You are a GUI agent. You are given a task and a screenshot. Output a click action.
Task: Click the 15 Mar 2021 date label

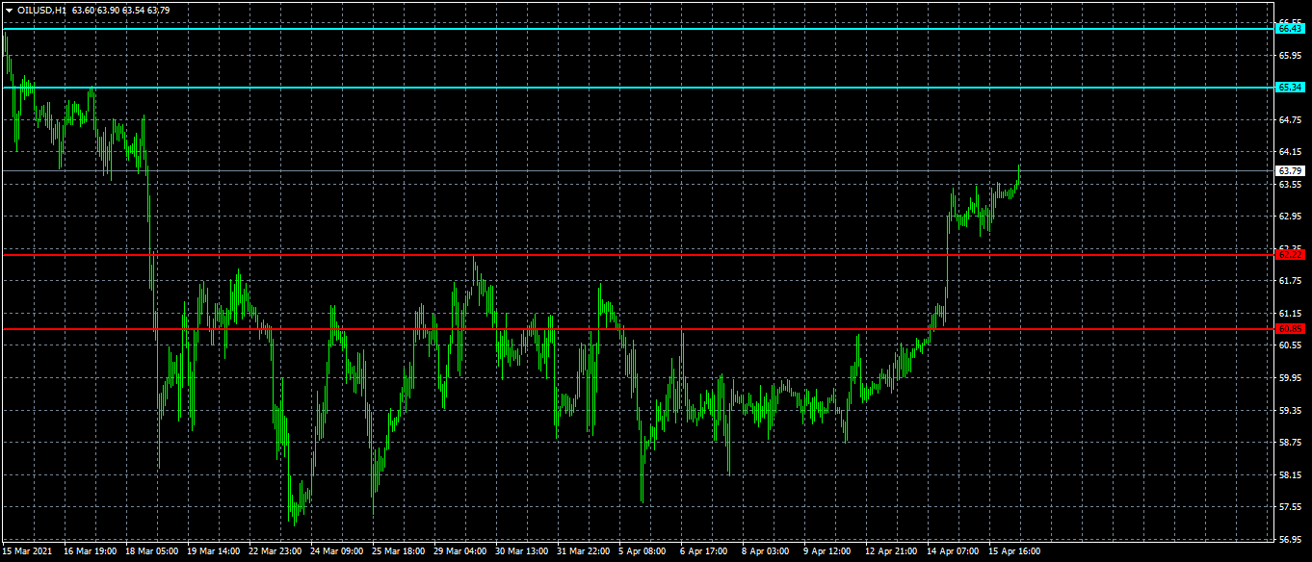point(27,551)
